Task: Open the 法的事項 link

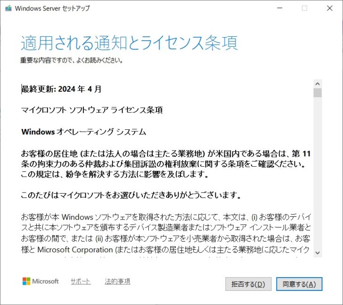Action: [117, 281]
